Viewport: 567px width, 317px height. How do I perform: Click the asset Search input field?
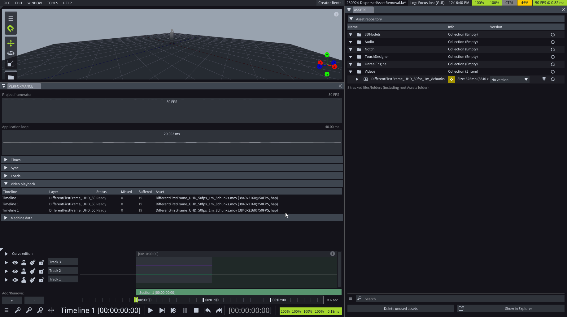(461, 299)
